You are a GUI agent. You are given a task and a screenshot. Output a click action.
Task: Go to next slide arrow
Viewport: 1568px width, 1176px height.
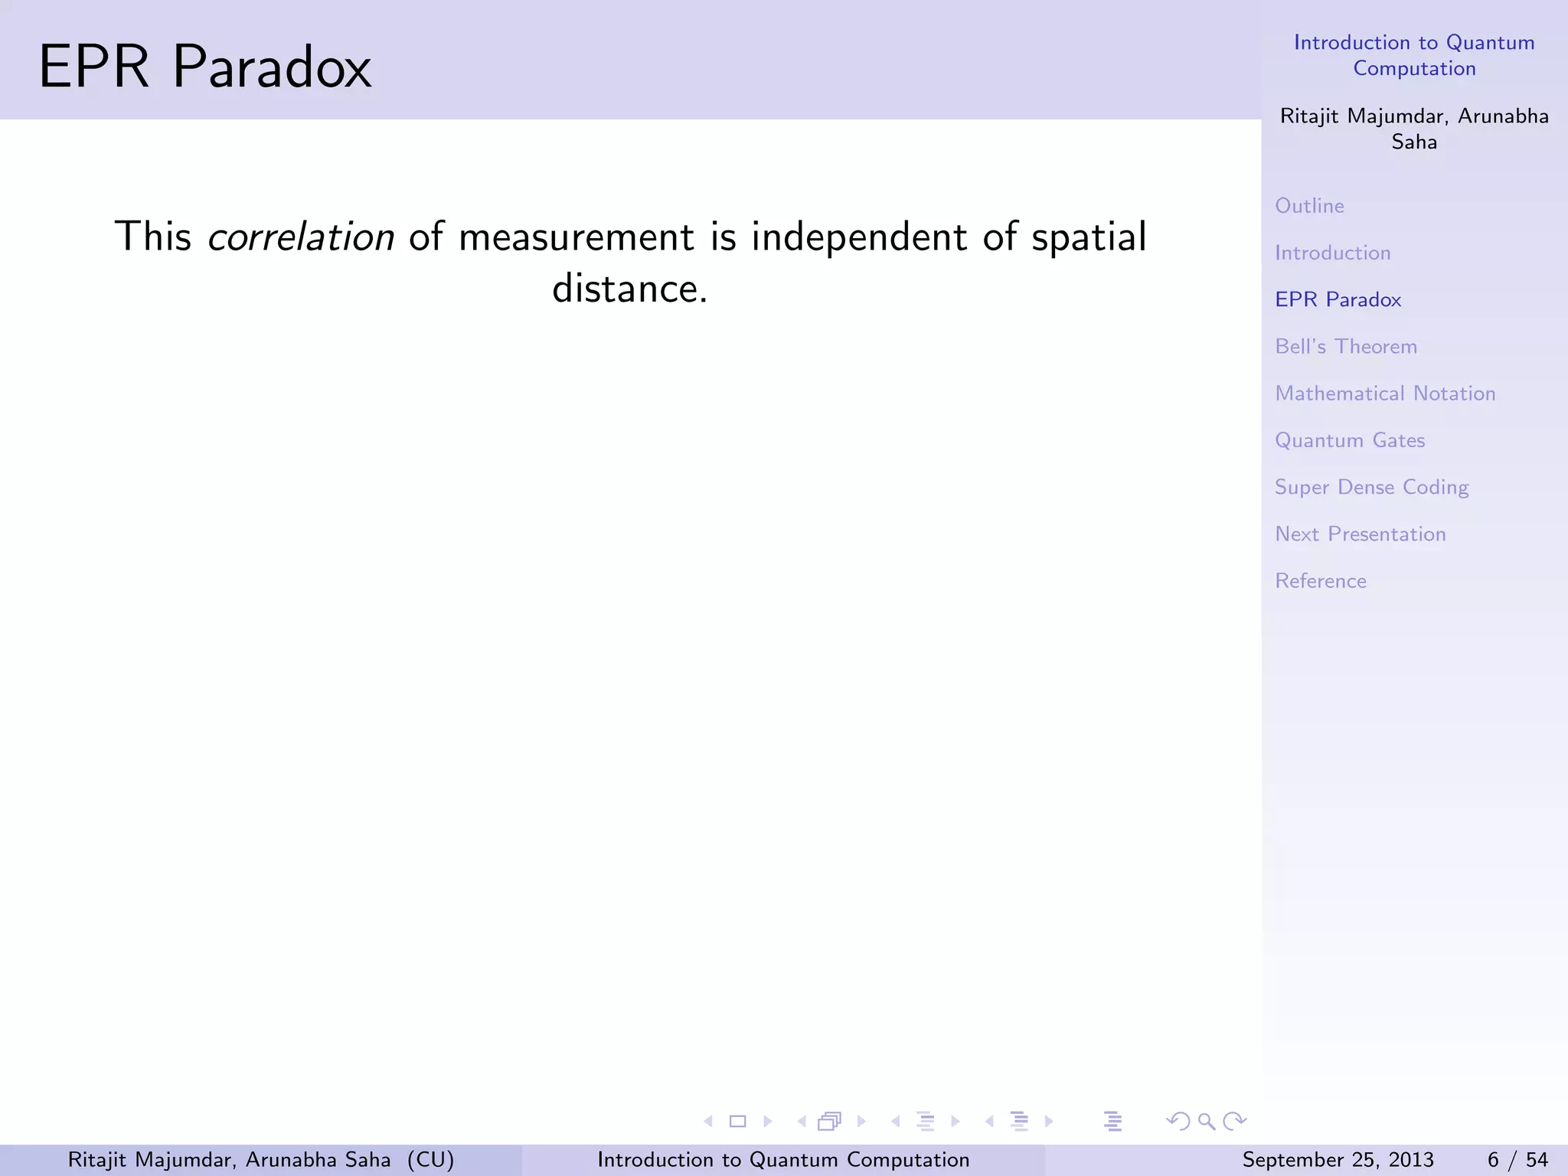coord(767,1121)
